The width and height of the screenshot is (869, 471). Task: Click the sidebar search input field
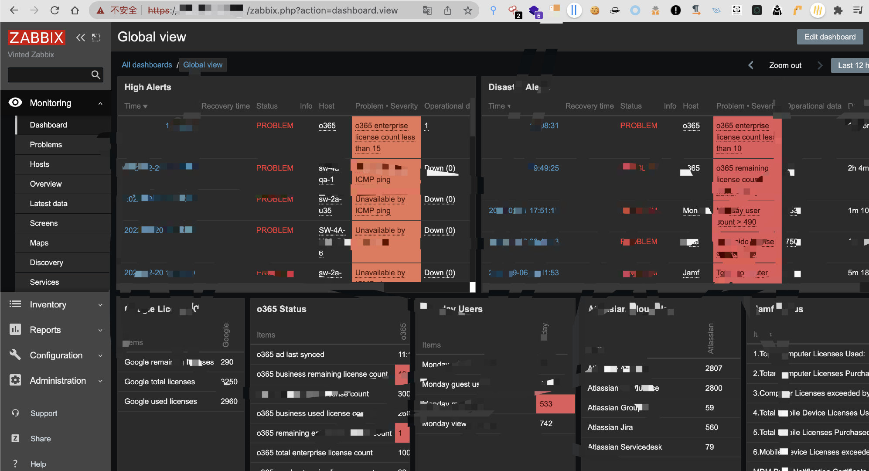tap(48, 75)
